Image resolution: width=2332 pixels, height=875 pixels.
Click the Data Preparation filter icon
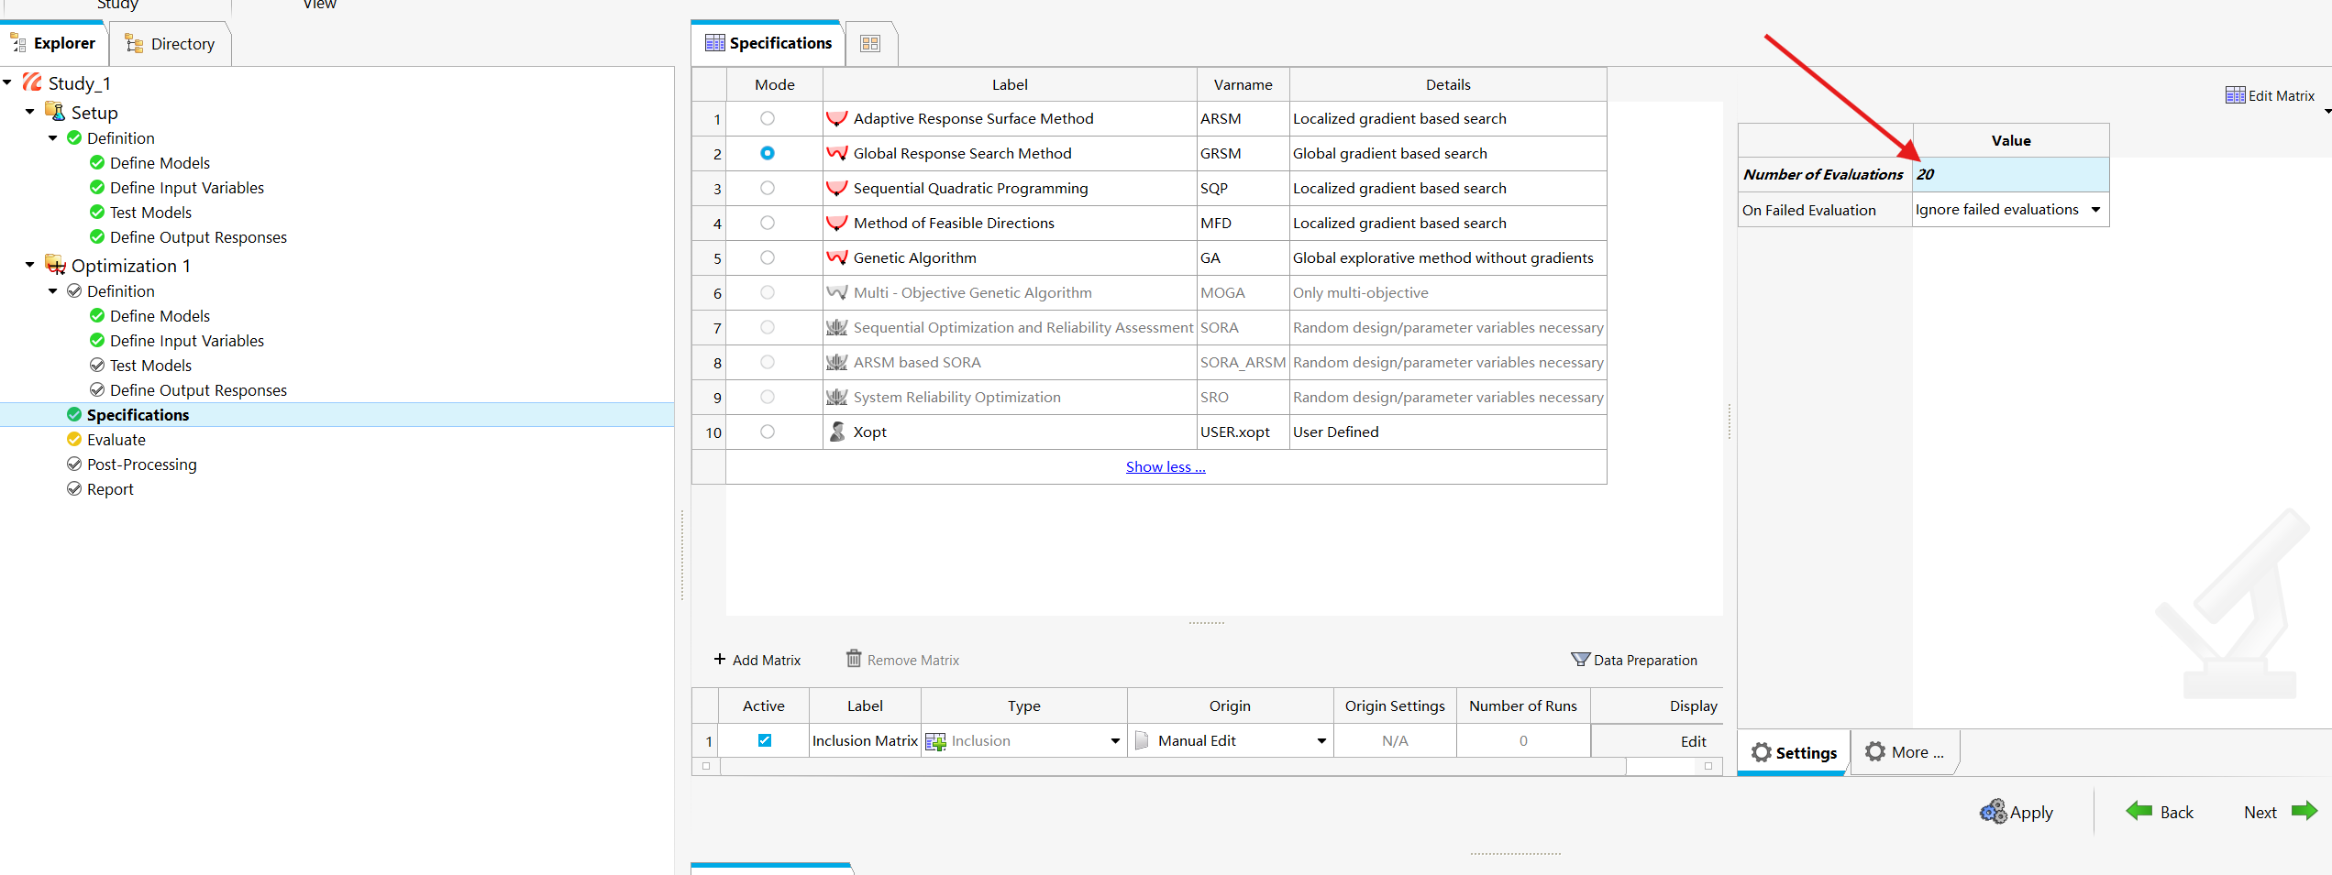[1580, 659]
